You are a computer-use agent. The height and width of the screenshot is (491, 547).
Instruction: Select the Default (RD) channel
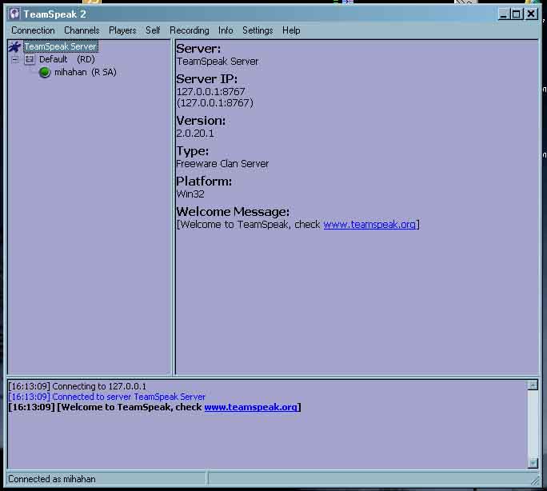[66, 60]
